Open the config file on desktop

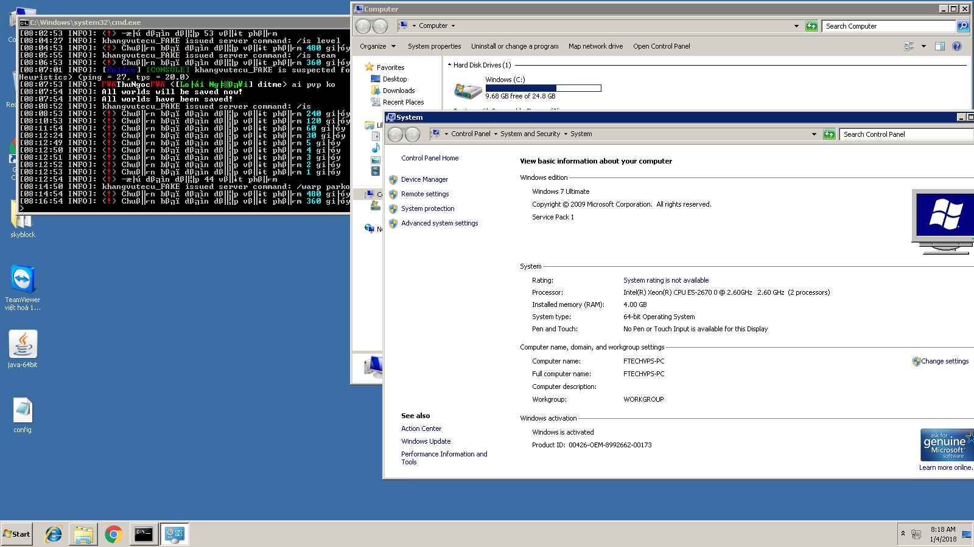coord(23,411)
